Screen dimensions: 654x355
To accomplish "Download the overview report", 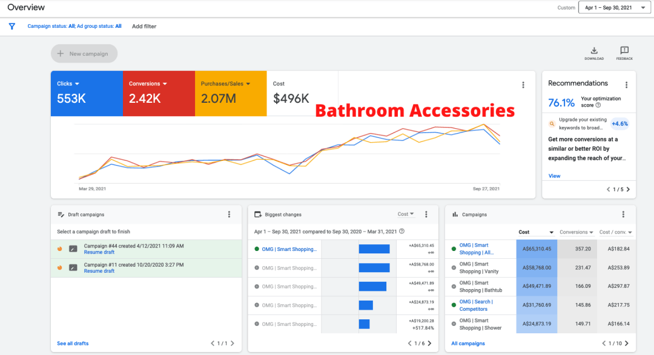I will (594, 53).
